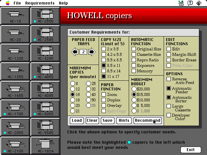Uncheck the 11 x 17 copy size
The height and width of the screenshot is (155, 207).
[103, 77]
